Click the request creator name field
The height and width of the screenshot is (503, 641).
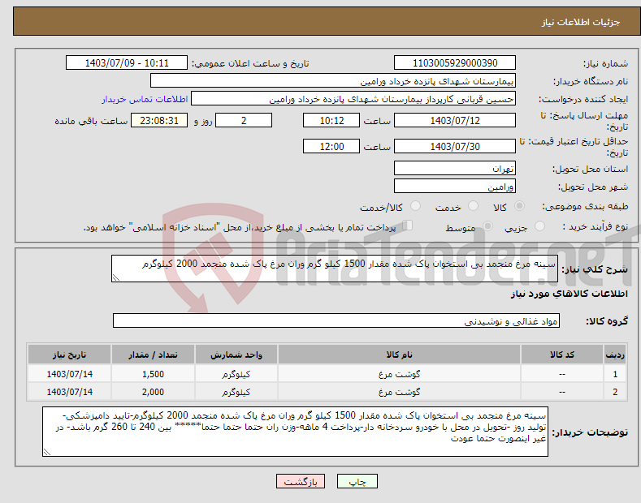click(353, 99)
